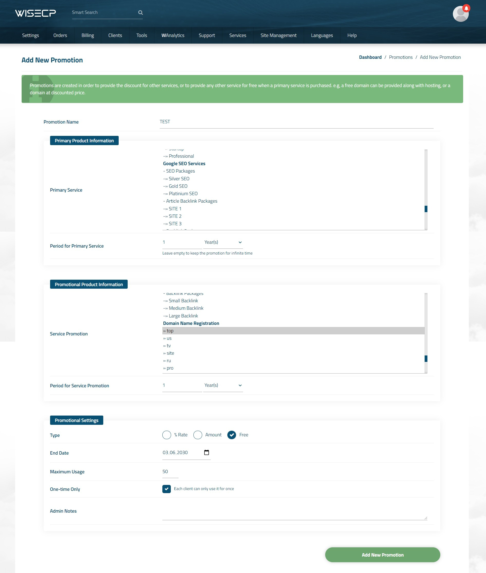Open the Orders menu
The height and width of the screenshot is (573, 486).
tap(60, 35)
